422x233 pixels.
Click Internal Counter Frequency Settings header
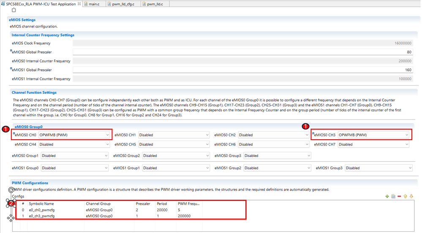coord(43,35)
